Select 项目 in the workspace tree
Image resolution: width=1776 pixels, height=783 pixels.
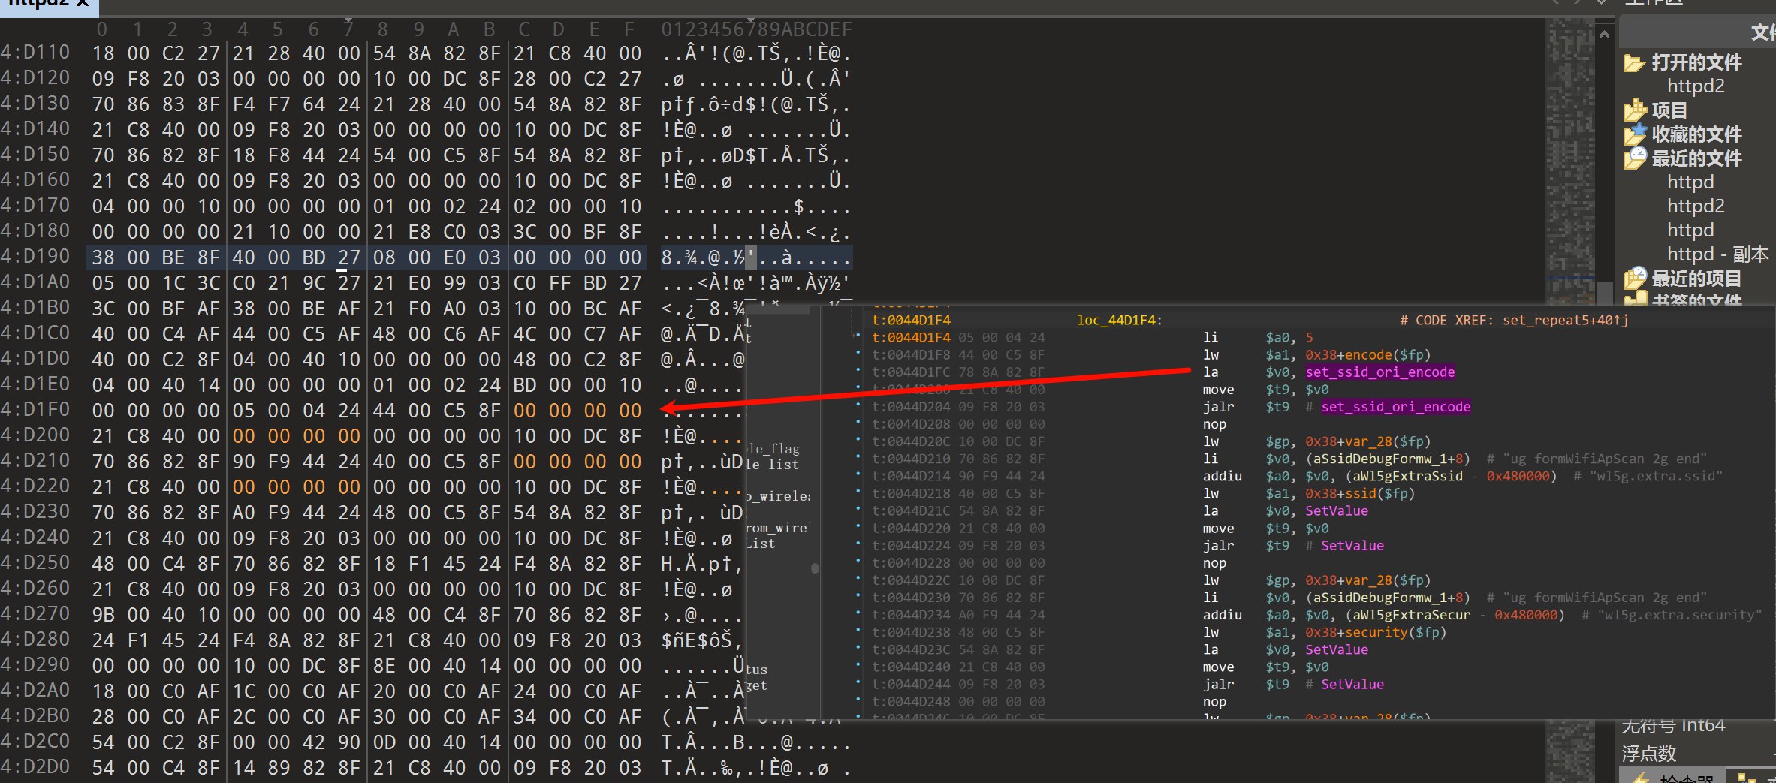[x=1669, y=110]
